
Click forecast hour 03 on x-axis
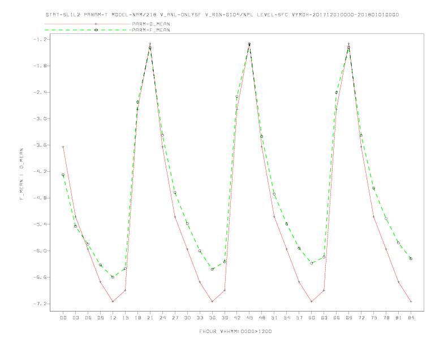(x=75, y=318)
